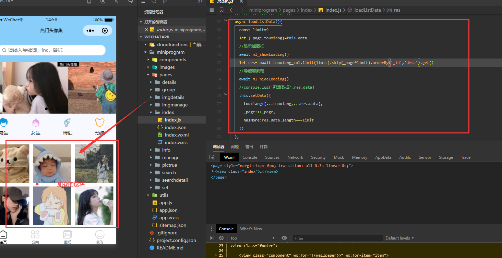
Task: Toggle the console sidebar panel icon
Action: click(211, 238)
